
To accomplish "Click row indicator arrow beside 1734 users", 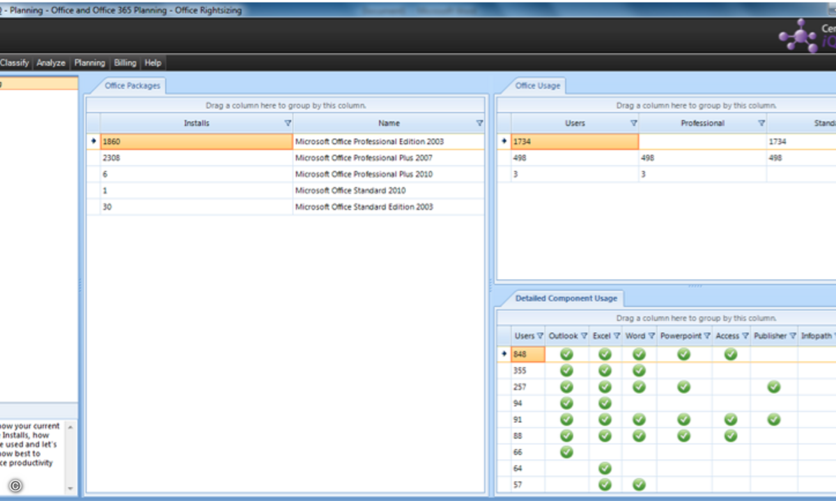I will coord(504,141).
